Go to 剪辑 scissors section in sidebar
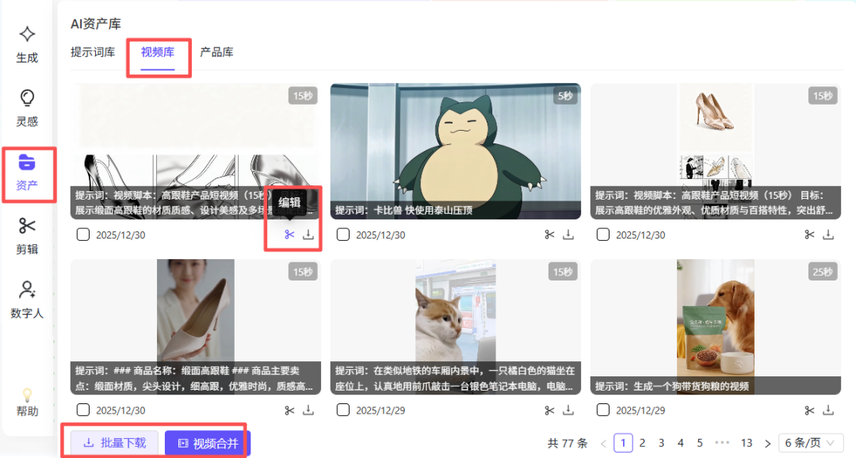Screen dimensions: 856x458 (27, 235)
